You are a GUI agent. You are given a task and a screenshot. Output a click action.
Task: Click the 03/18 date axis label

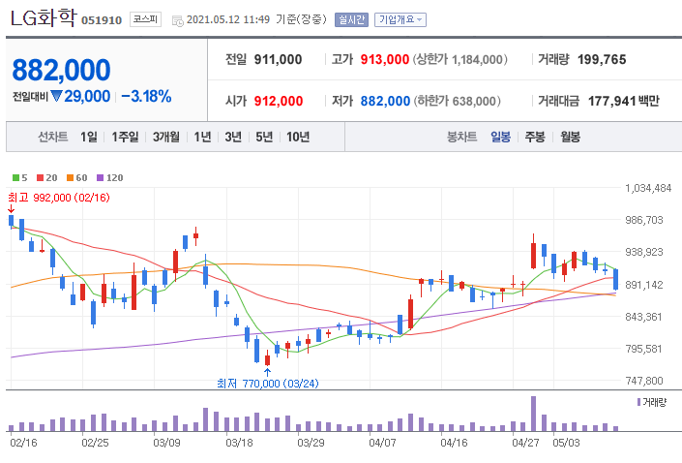tap(239, 443)
